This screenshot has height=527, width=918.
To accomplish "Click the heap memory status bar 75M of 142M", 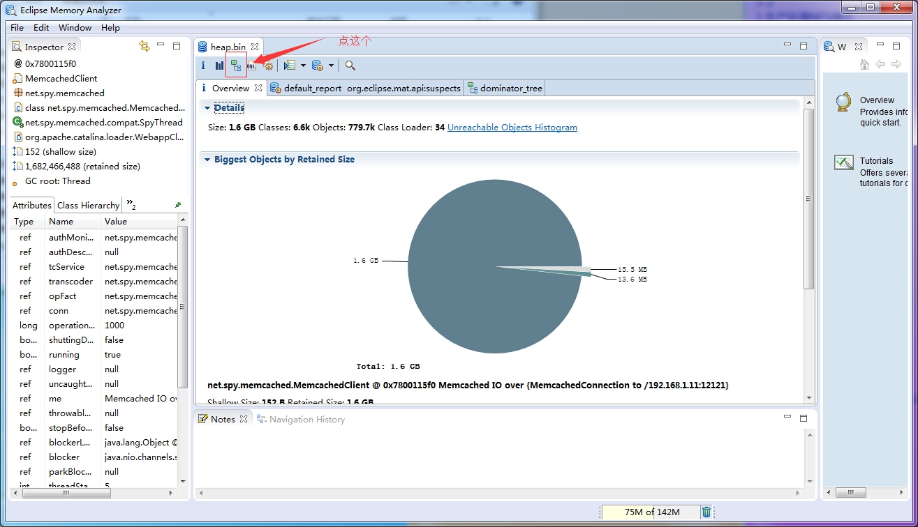I will coord(651,512).
